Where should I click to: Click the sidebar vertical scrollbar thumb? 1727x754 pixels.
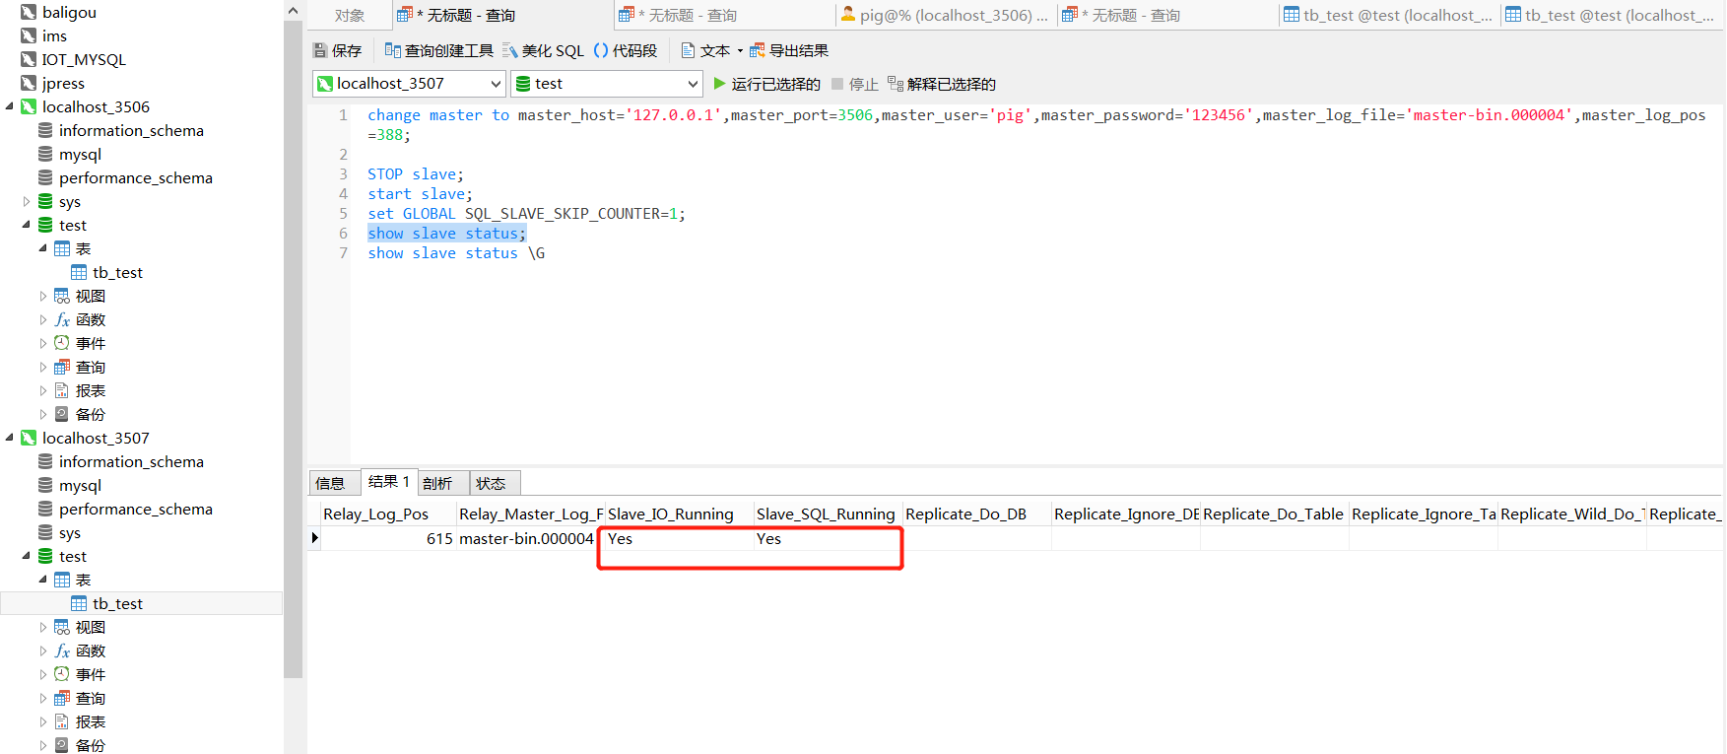293,349
